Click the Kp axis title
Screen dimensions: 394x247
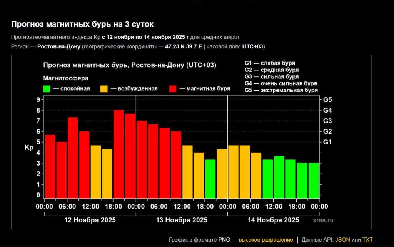(x=29, y=148)
